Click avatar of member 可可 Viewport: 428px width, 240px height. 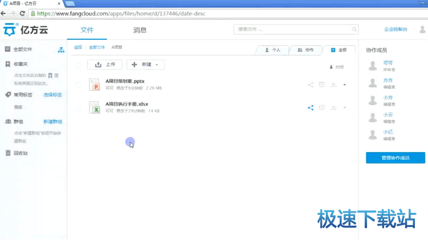click(373, 66)
